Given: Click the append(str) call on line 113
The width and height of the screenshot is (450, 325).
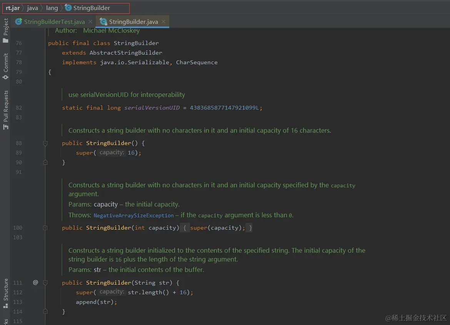Looking at the screenshot, I should 95,302.
